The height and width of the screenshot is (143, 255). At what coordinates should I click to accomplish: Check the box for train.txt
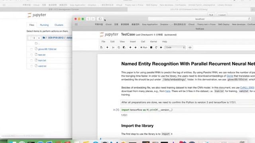[31, 60]
